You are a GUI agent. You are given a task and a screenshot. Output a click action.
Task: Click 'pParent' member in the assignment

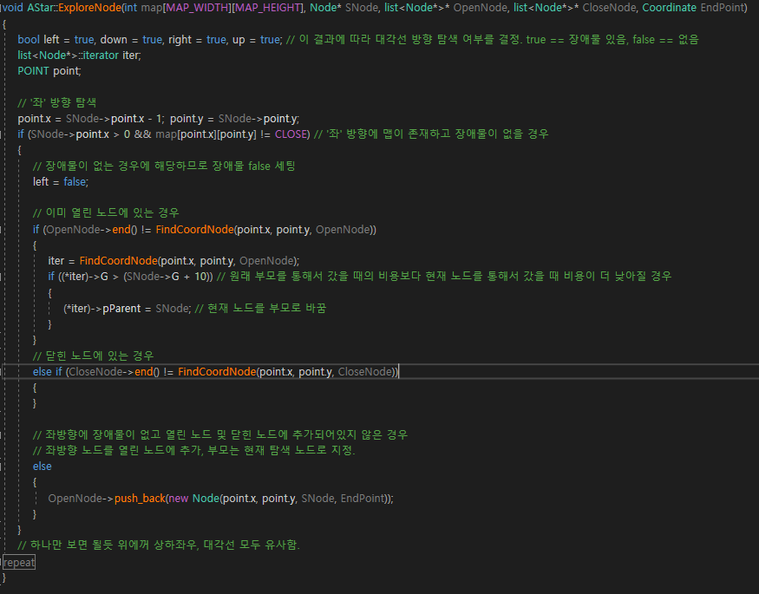pos(121,308)
